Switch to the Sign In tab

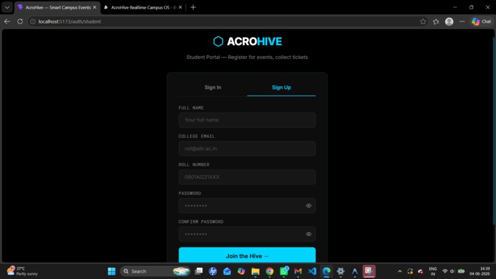coord(213,87)
